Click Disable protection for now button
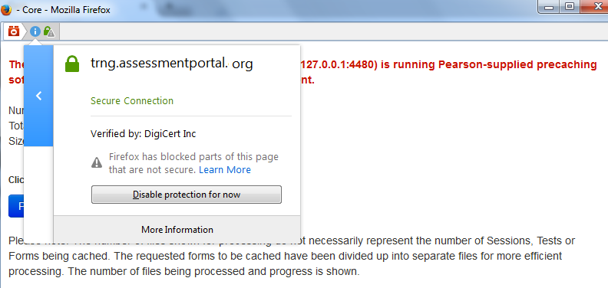Viewport: 608px width, 288px height. [x=187, y=195]
